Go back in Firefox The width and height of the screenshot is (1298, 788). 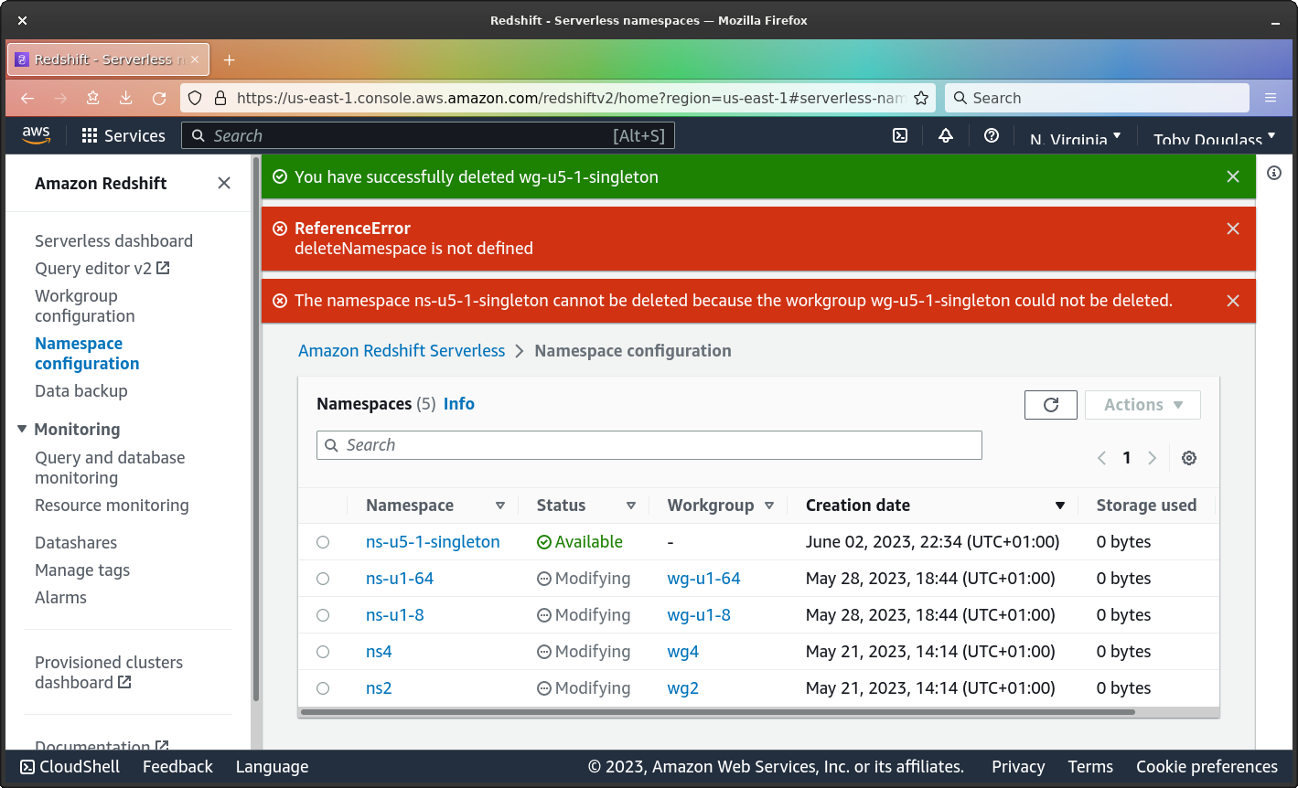point(27,98)
